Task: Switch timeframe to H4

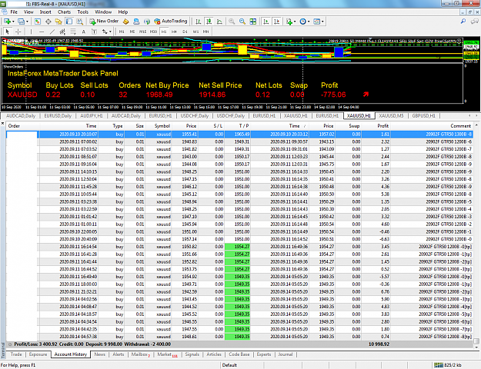Action: coord(174,32)
